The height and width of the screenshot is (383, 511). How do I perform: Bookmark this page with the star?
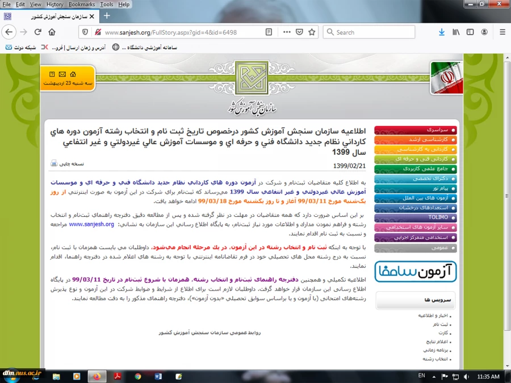tap(312, 32)
